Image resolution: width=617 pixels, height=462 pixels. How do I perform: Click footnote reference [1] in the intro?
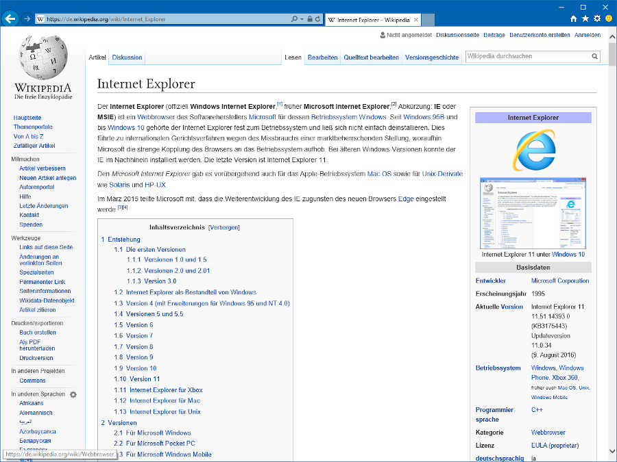[280, 104]
